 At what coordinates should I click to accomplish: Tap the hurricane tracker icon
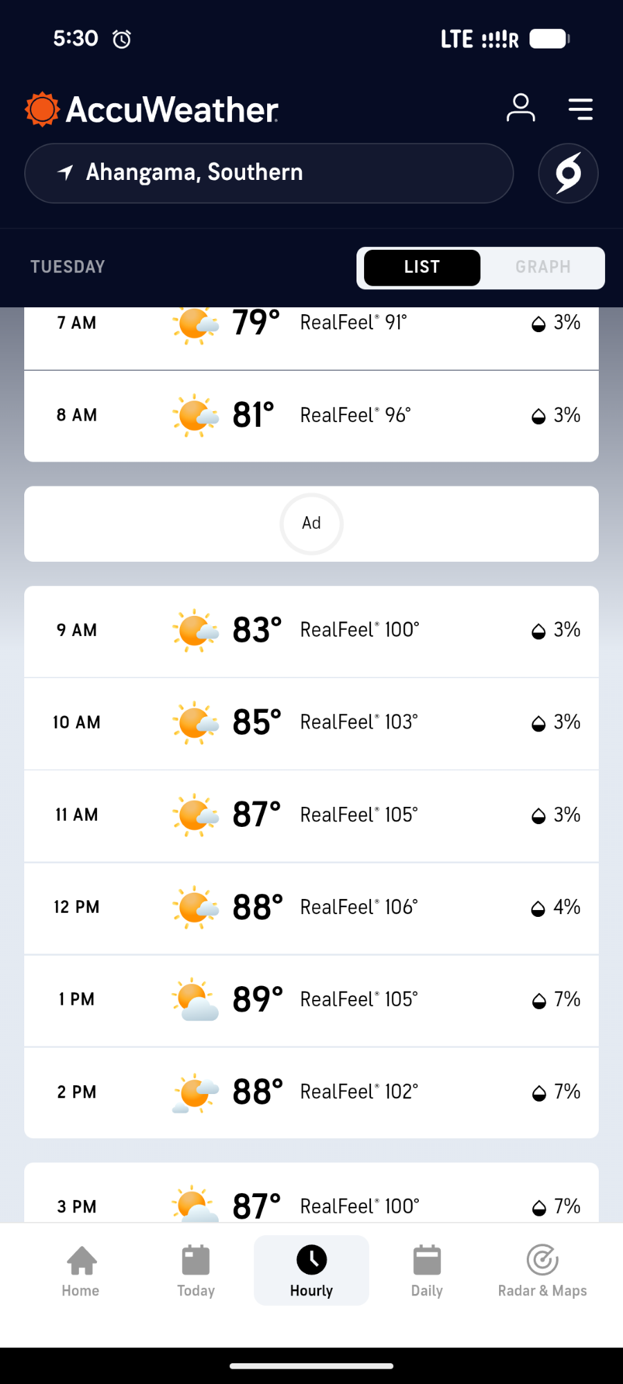click(x=568, y=173)
